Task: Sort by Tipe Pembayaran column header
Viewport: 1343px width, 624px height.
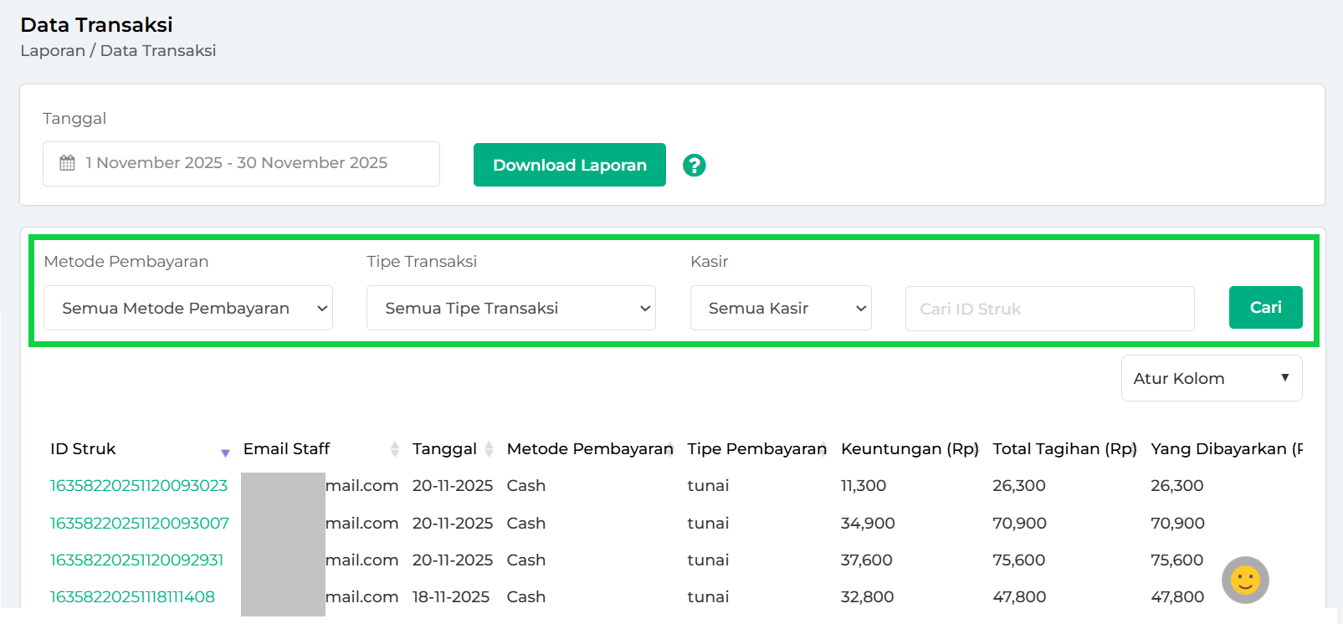Action: pos(756,449)
